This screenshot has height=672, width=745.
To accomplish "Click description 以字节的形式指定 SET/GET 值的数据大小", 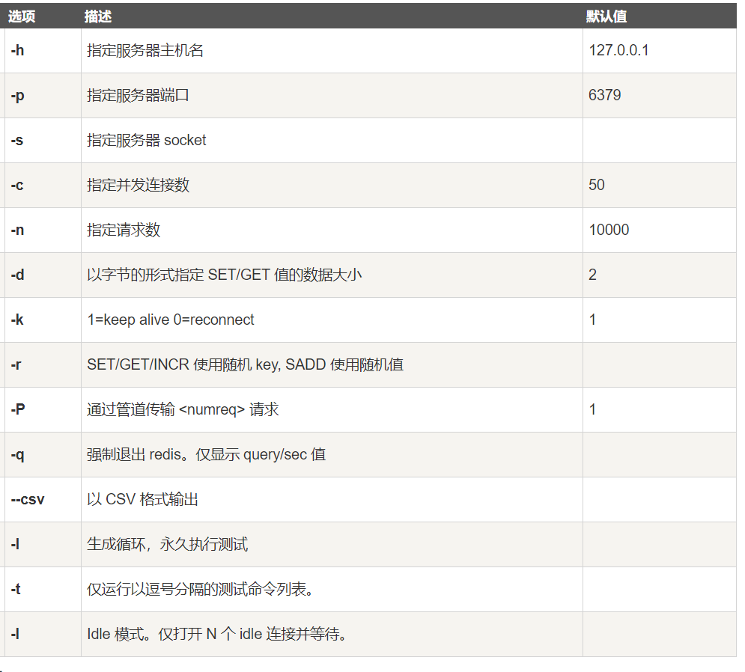I will (225, 275).
